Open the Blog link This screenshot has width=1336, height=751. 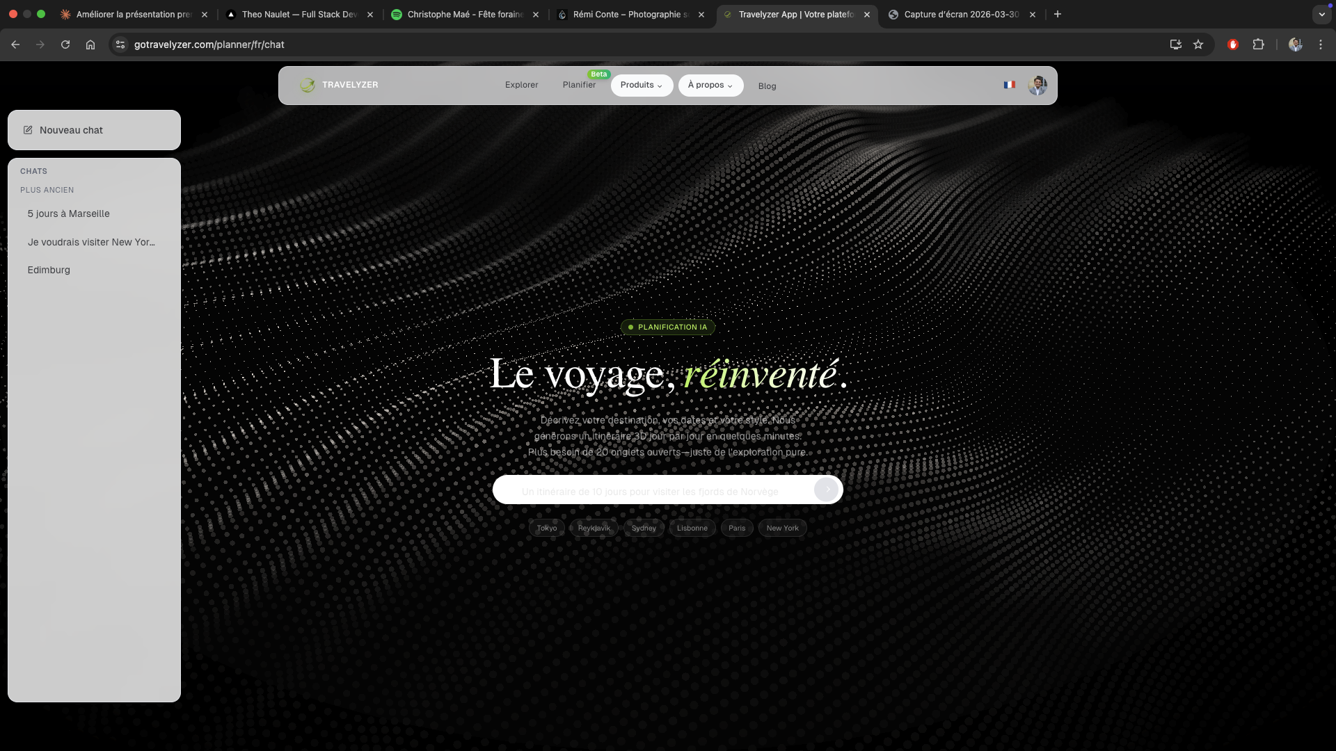coord(767,86)
